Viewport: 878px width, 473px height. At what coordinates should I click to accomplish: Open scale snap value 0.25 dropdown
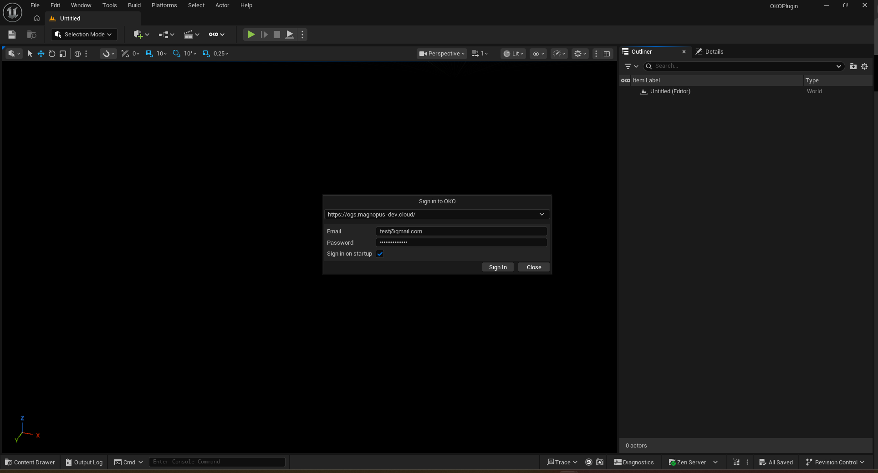click(x=221, y=54)
